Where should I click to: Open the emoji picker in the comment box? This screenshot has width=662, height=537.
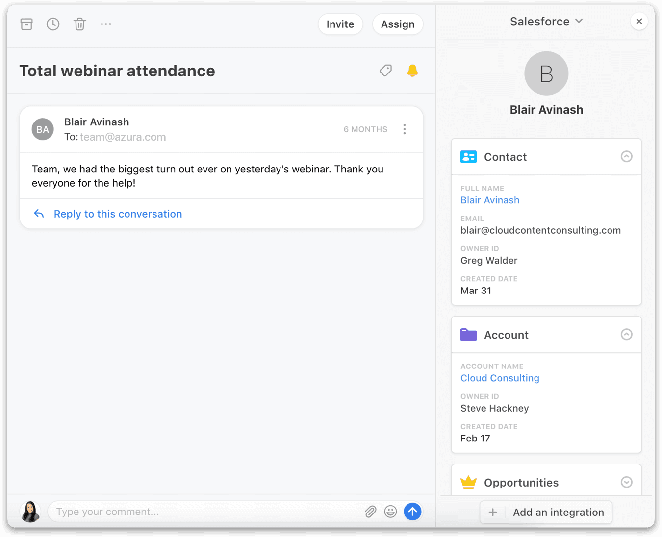[x=390, y=512]
